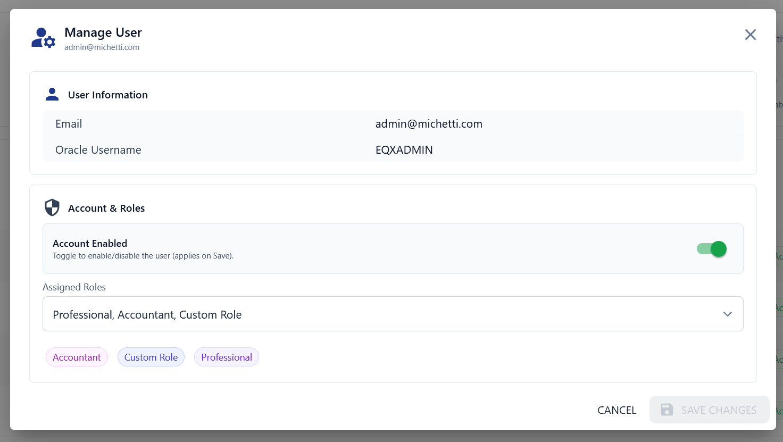Click the Accountant role chip

(x=77, y=357)
